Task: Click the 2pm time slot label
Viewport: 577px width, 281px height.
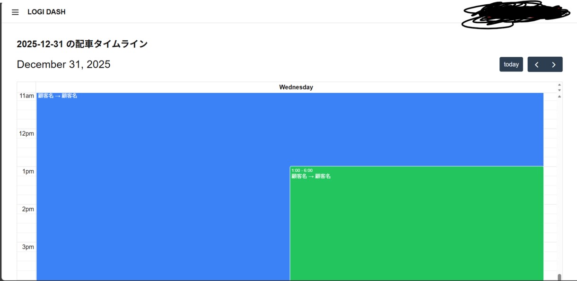Action: [x=28, y=209]
